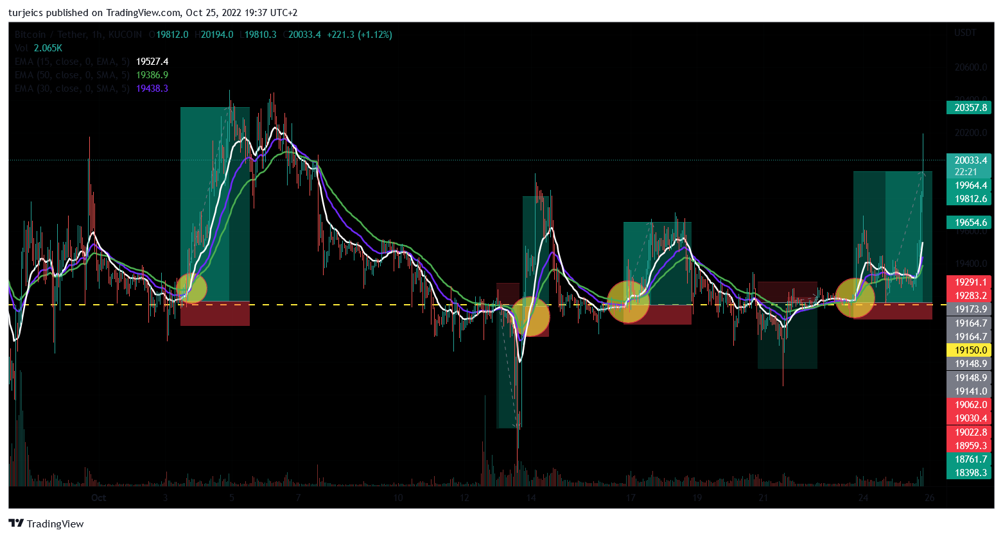Click the red 19022.8 price label
1003x537 pixels.
tap(969, 432)
